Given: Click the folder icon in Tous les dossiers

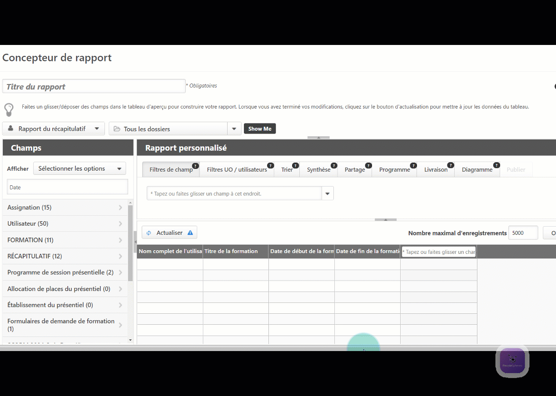Looking at the screenshot, I should tap(117, 129).
